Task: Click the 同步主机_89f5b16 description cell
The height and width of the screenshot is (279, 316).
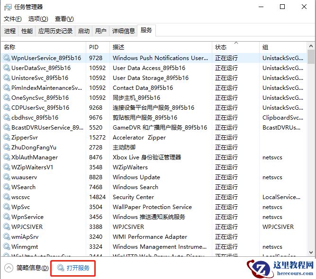Action: (136, 98)
